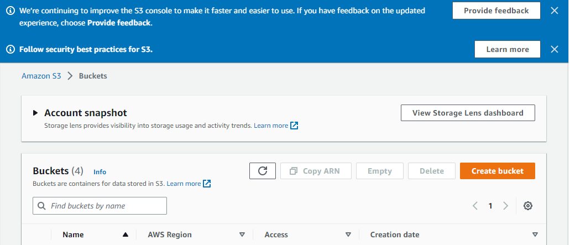Refresh the buckets list

pos(263,171)
